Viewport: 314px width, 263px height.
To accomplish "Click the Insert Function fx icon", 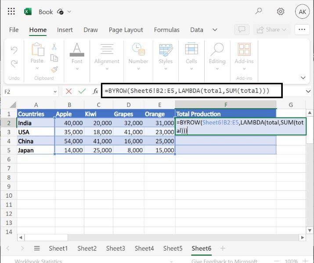I will pos(95,91).
